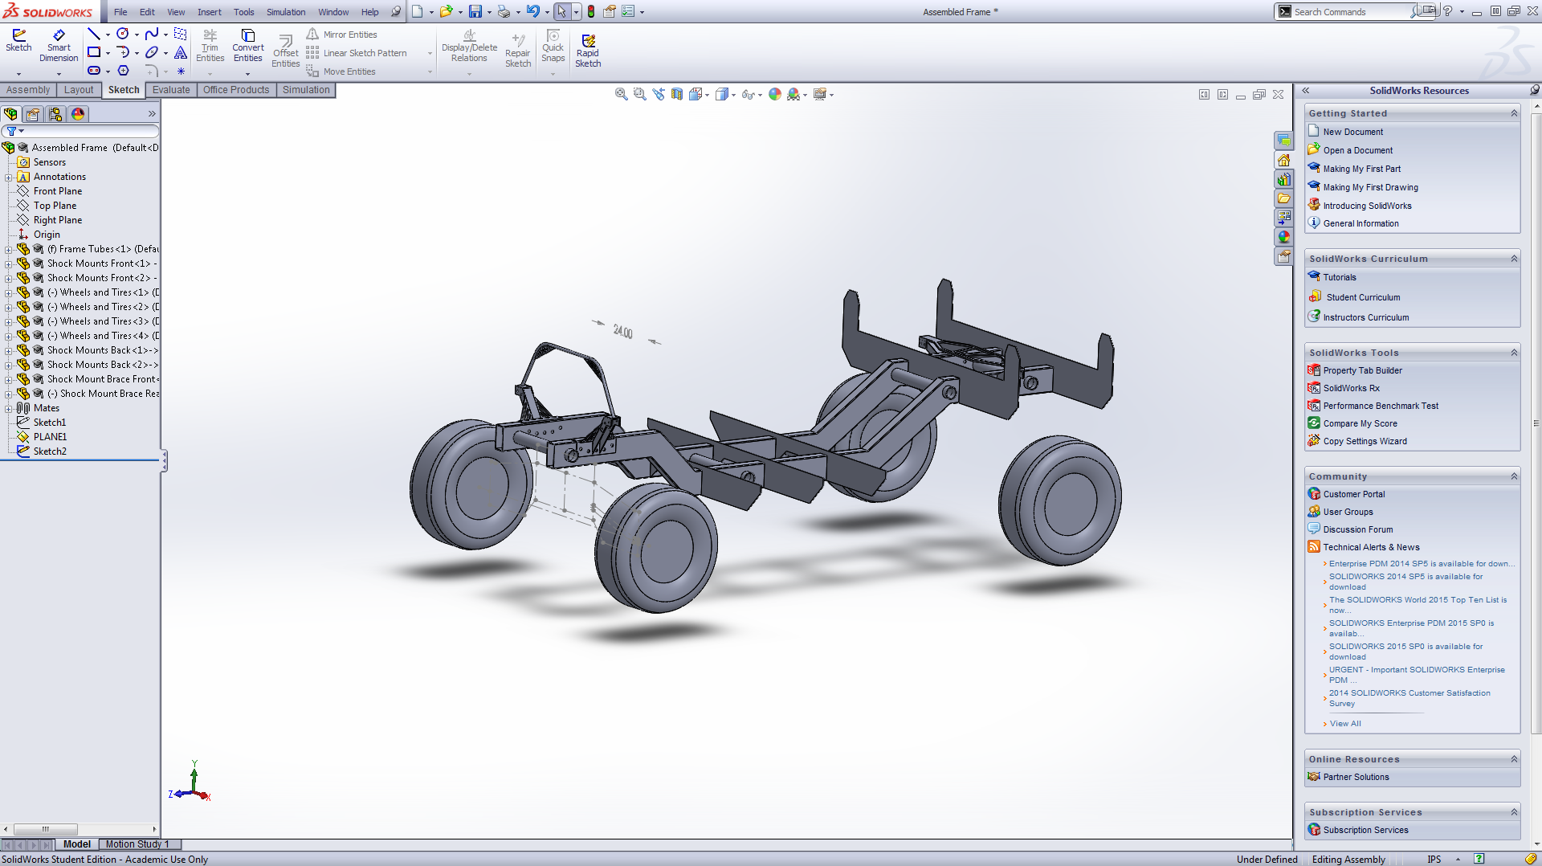
Task: Open Display/Delete Relations tool
Action: 469,46
